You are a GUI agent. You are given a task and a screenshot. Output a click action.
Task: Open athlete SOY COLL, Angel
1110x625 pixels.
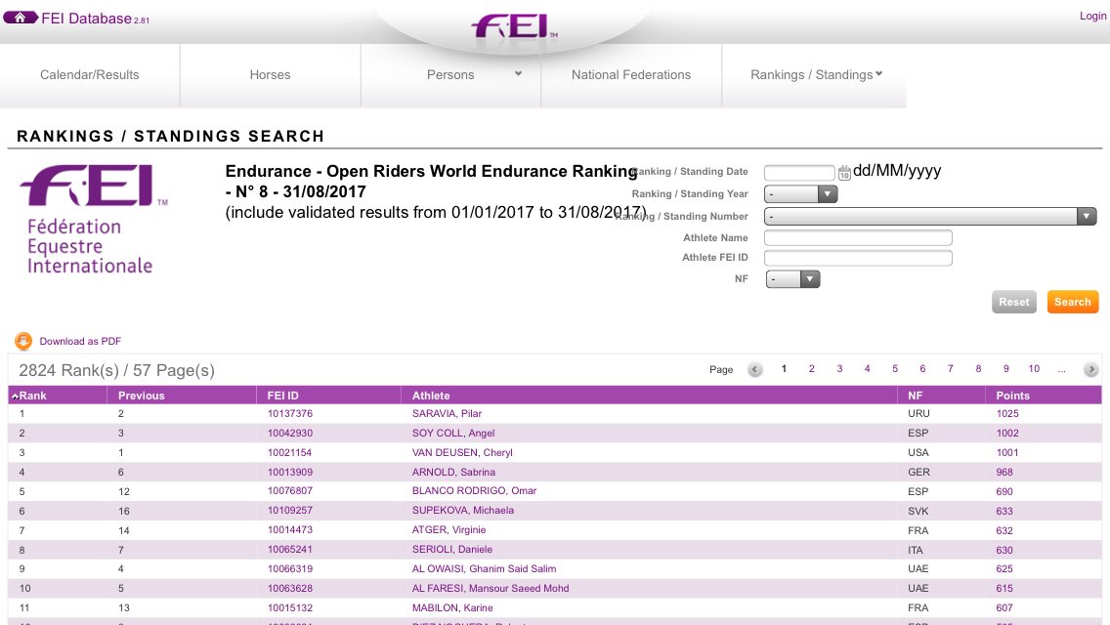[453, 434]
